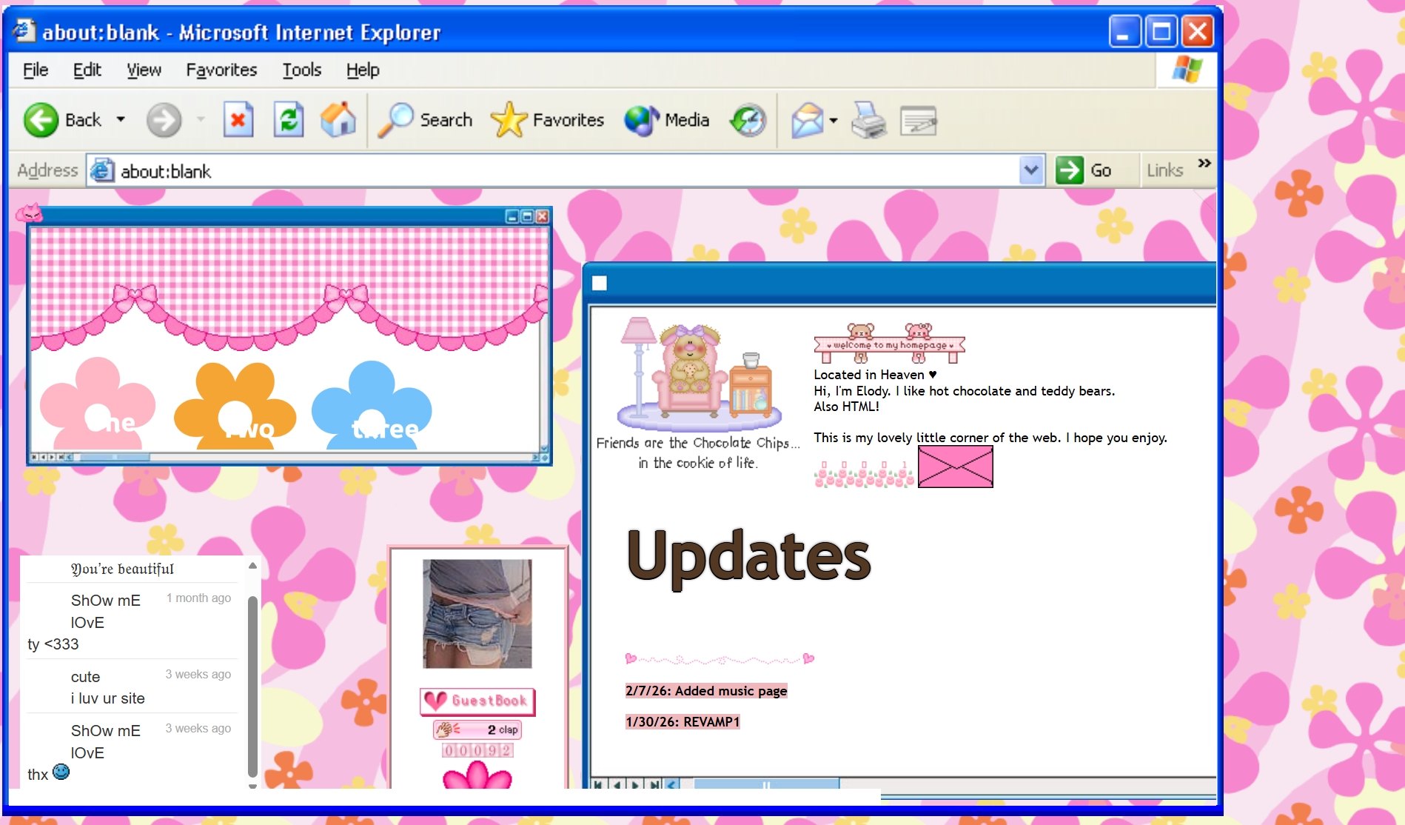Click the clap counter button
The height and width of the screenshot is (825, 1405).
(477, 729)
